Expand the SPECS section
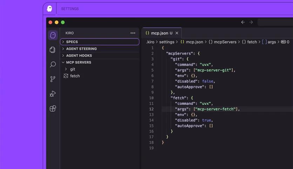The height and width of the screenshot is (169, 293). pos(100,42)
